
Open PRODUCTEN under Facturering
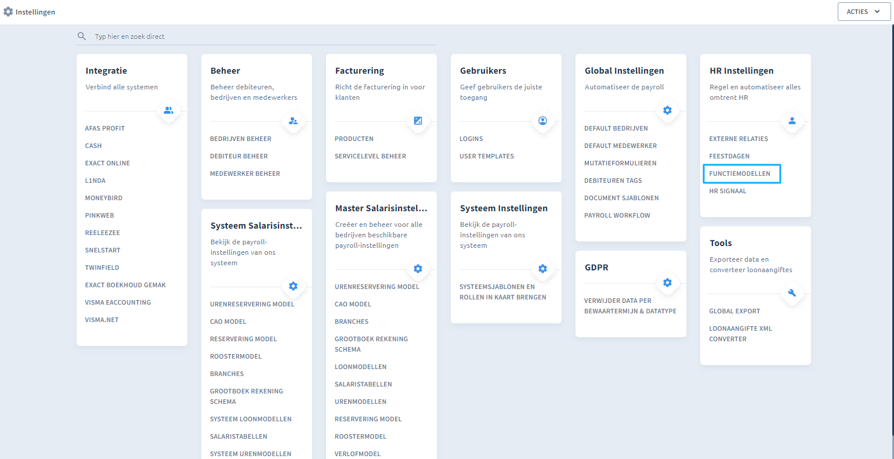354,139
